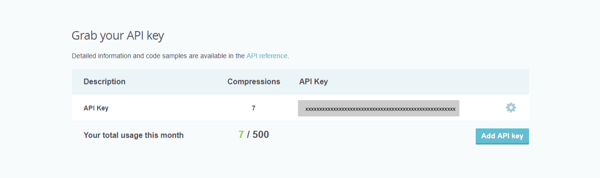Click the Description column header

[104, 82]
